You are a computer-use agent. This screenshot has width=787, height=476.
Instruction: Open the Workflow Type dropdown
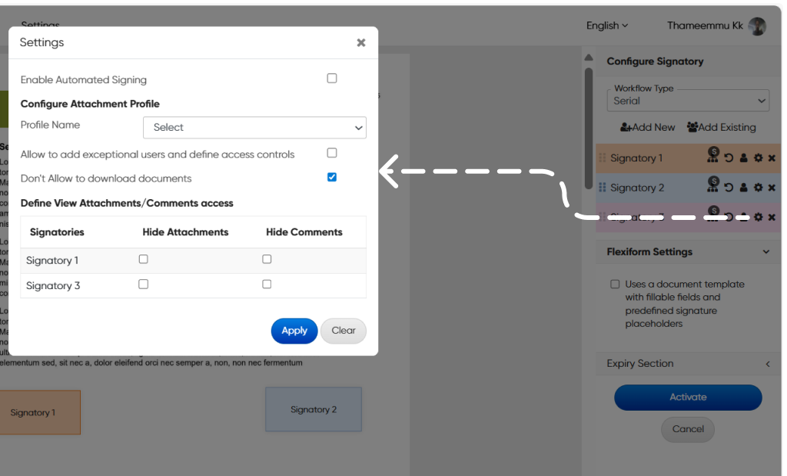coord(688,101)
